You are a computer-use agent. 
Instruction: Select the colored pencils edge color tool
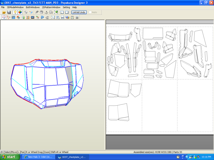[18, 17]
